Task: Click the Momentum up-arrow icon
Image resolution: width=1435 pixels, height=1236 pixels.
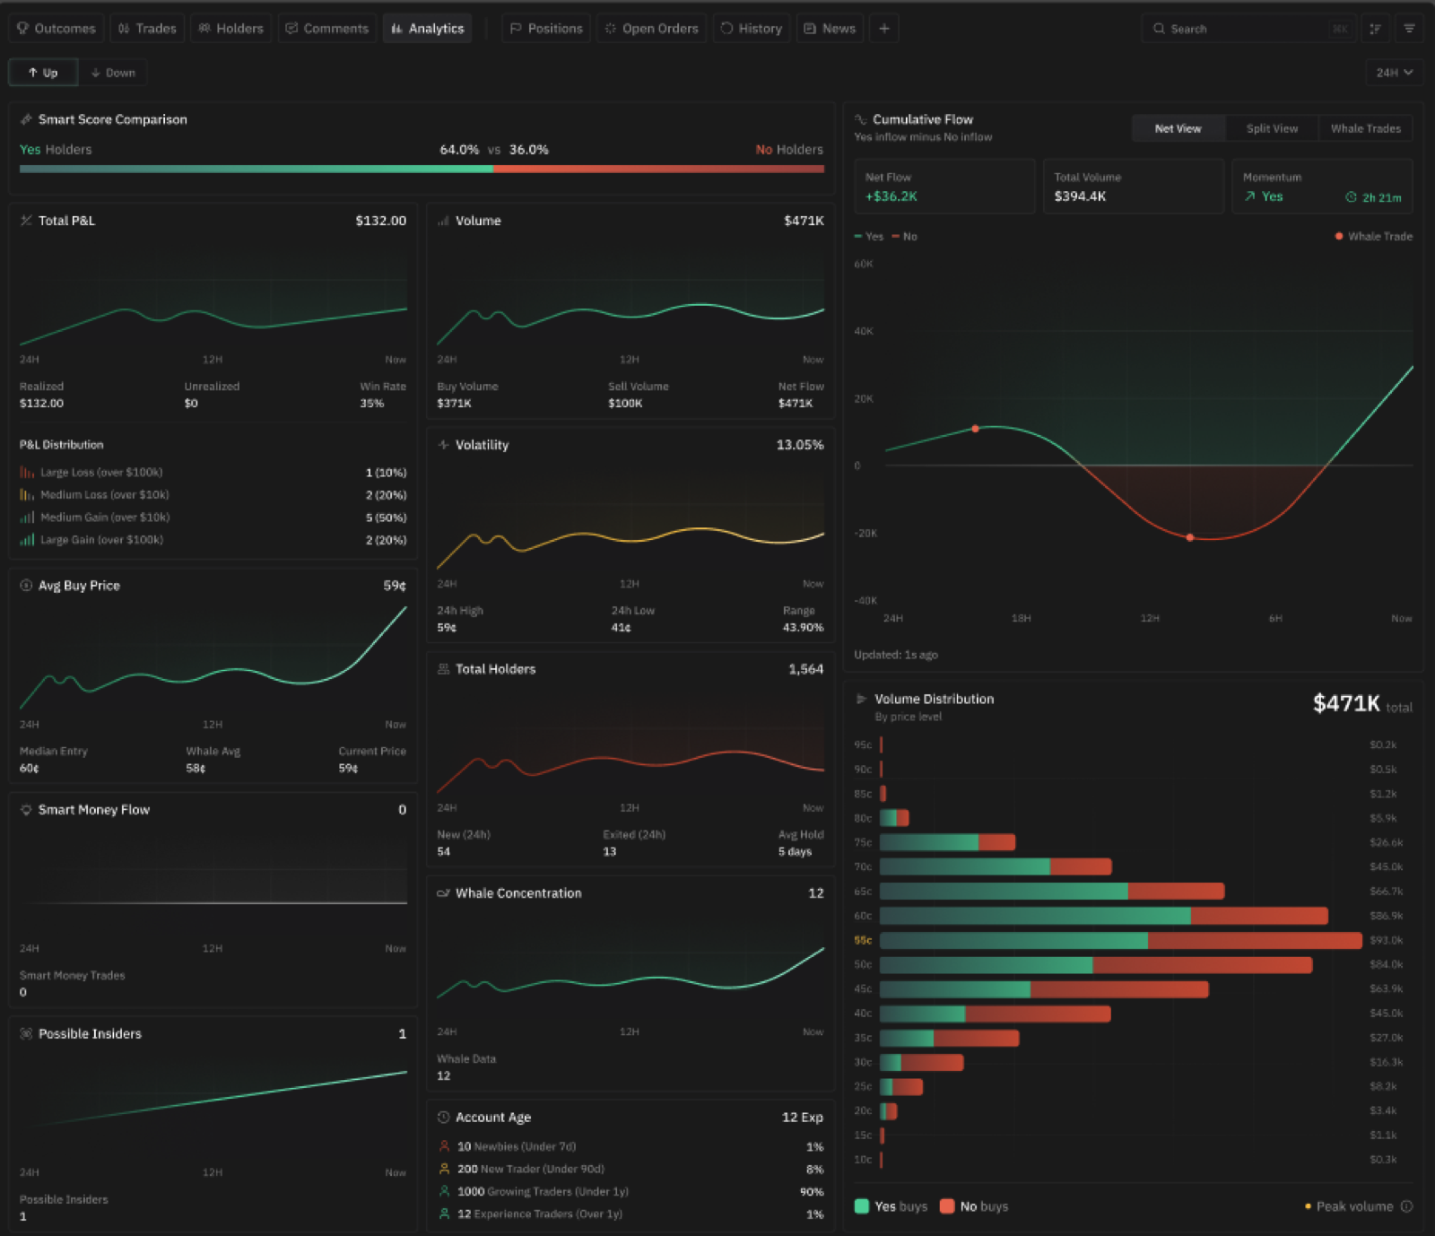Action: coord(1249,196)
